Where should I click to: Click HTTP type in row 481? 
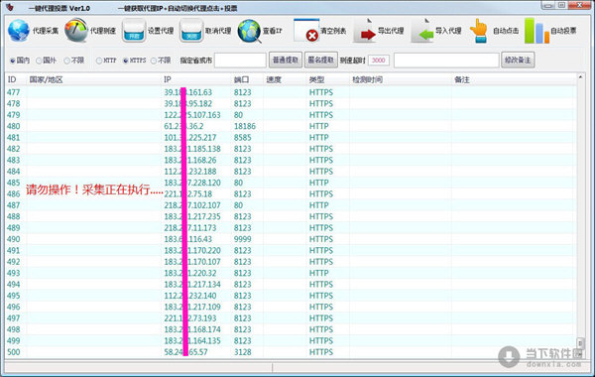[318, 138]
